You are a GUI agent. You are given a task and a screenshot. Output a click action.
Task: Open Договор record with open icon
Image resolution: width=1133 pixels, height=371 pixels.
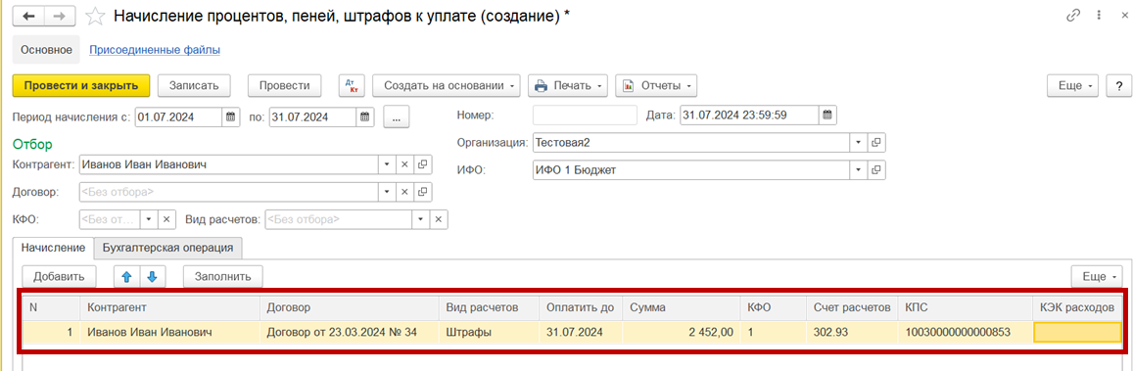click(423, 193)
